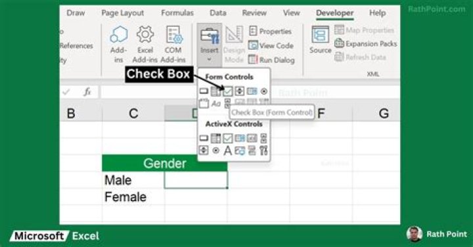
Task: Insert Button form control
Action: coord(204,91)
